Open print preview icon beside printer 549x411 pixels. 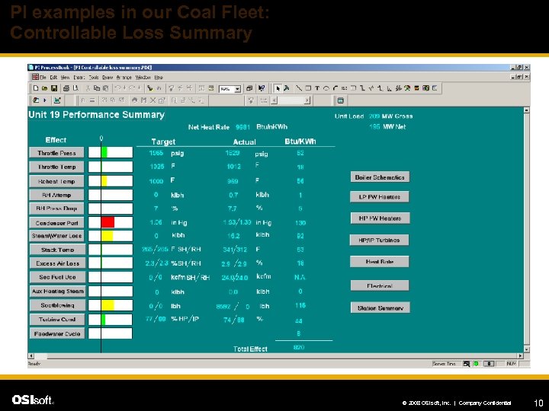75,88
